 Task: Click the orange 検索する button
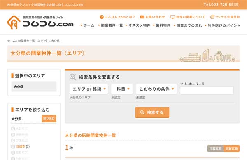coord(152,112)
